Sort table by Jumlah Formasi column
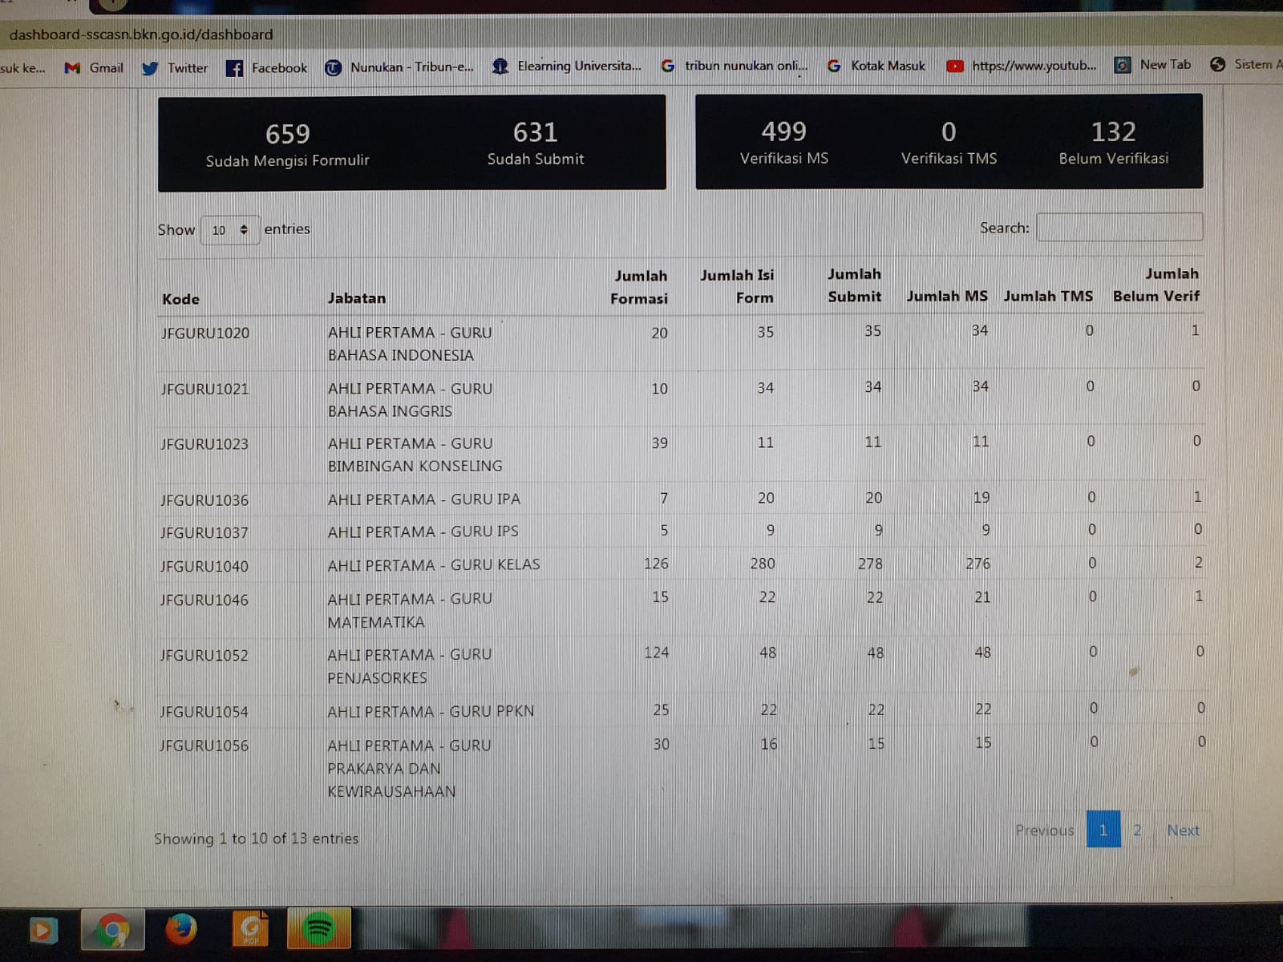Viewport: 1283px width, 962px height. (x=639, y=287)
